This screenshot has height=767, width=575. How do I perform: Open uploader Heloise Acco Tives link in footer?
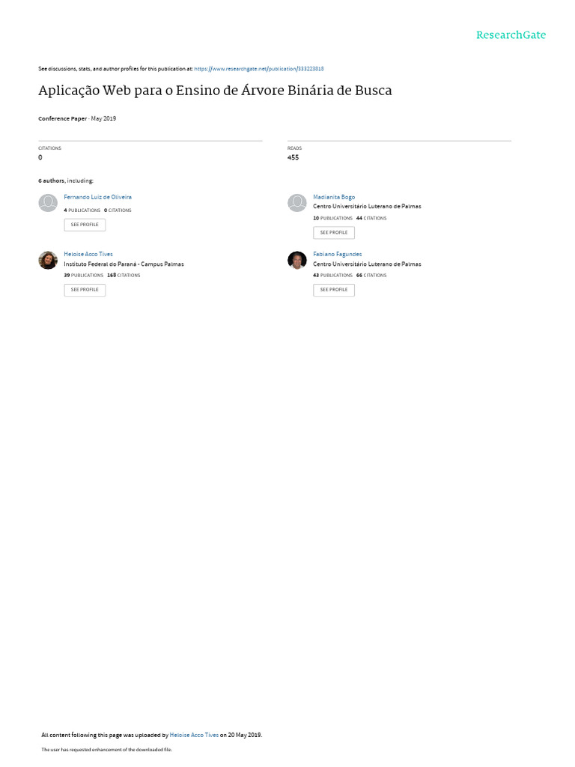click(194, 736)
